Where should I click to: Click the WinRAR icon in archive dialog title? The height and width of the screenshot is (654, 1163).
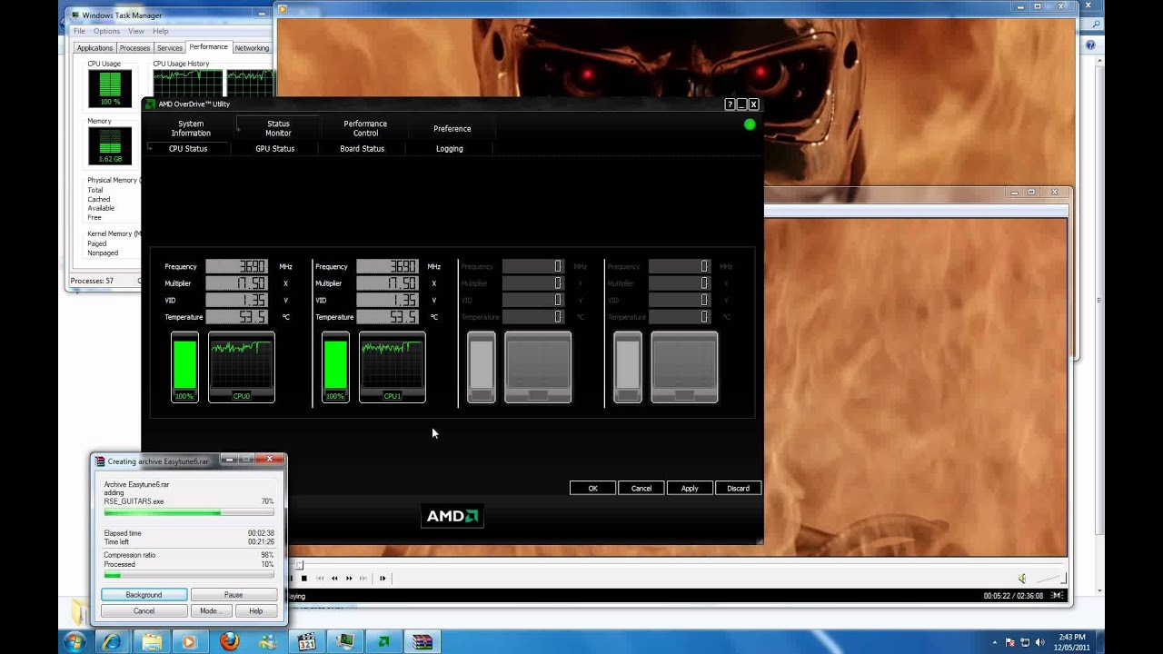pos(100,461)
